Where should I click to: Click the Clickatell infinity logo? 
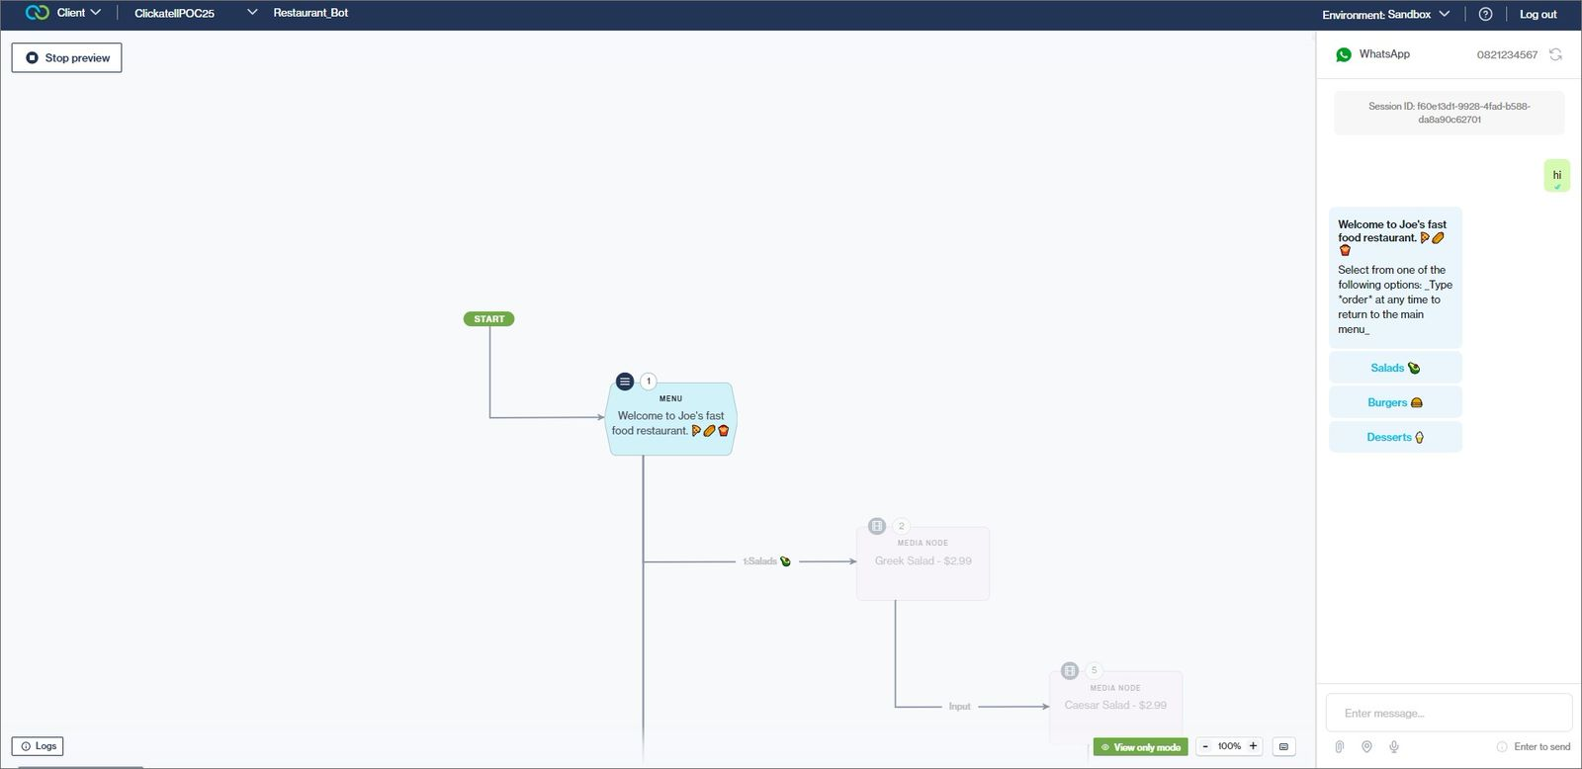(x=38, y=13)
